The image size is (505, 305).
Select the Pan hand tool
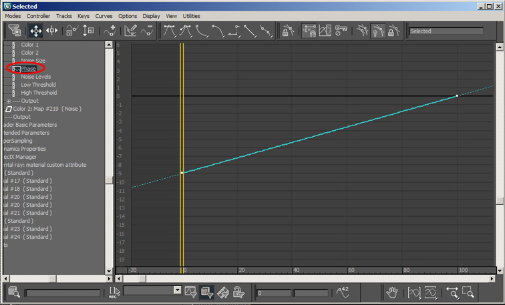tap(392, 292)
